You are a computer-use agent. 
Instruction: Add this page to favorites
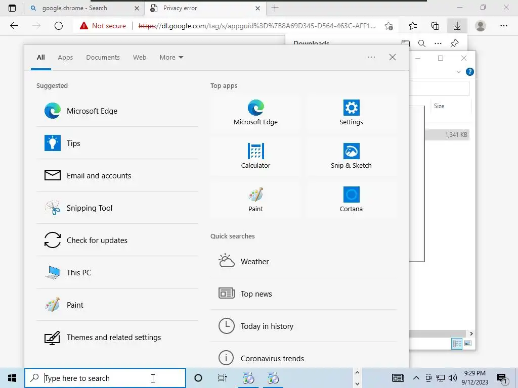[x=389, y=26]
